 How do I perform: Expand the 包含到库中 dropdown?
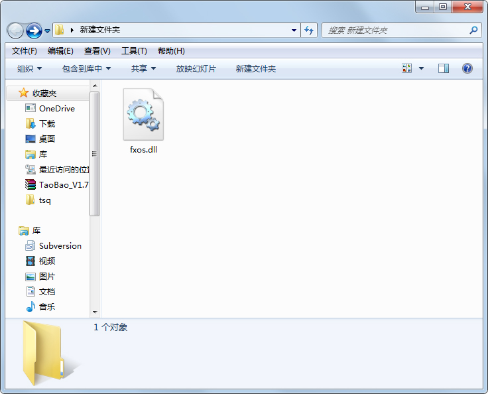(x=86, y=68)
